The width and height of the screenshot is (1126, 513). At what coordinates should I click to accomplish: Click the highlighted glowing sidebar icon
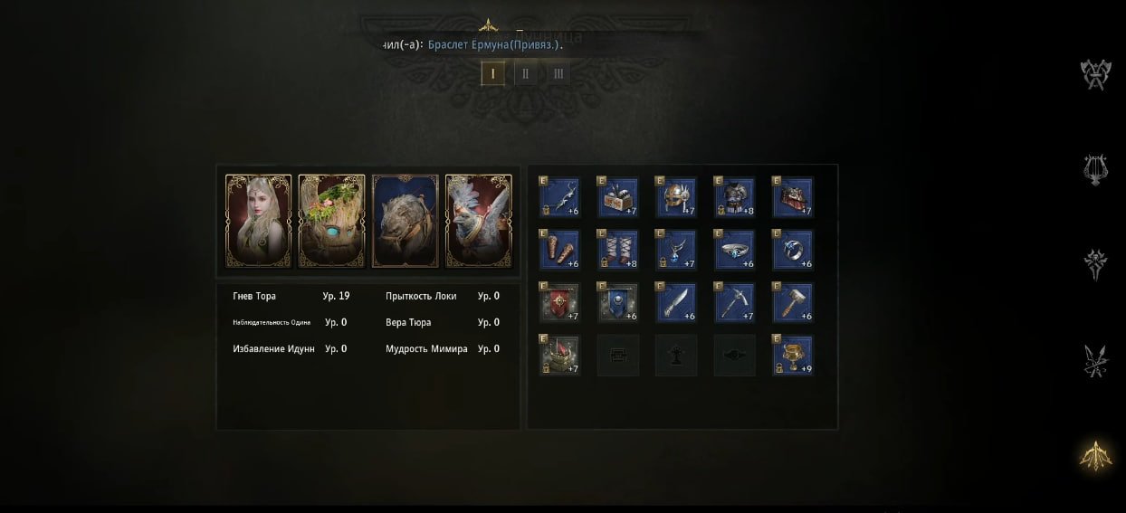(1096, 454)
